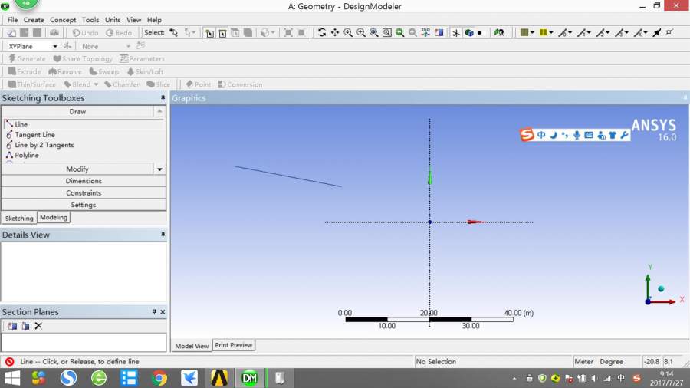Image resolution: width=690 pixels, height=388 pixels.
Task: Open the XYPlane plane dropdown
Action: point(55,46)
